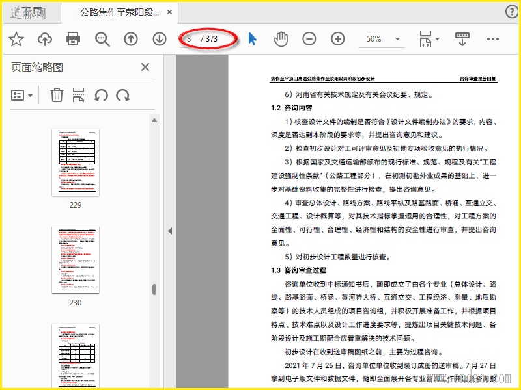Select page 230 thumbnail
The width and height of the screenshot is (521, 390).
coord(76,259)
